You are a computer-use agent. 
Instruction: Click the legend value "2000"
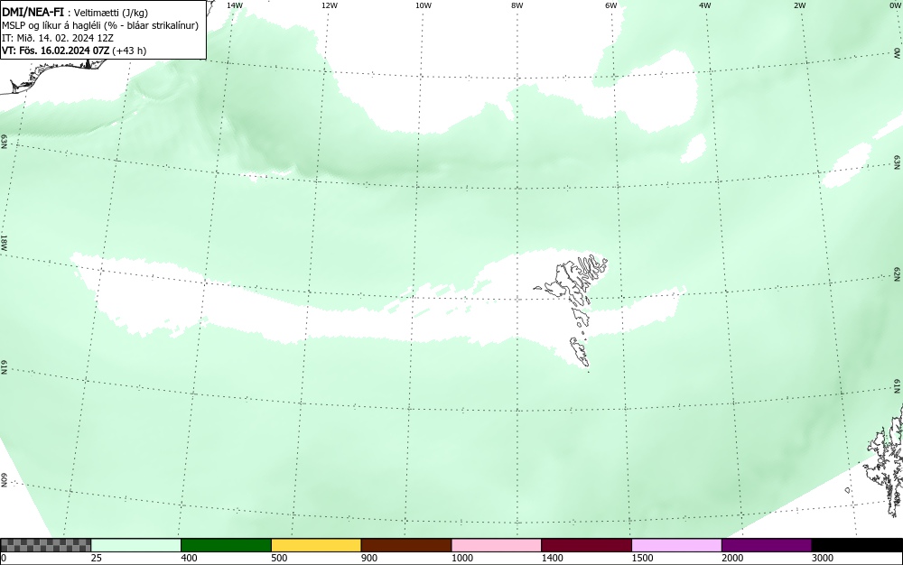coord(732,558)
